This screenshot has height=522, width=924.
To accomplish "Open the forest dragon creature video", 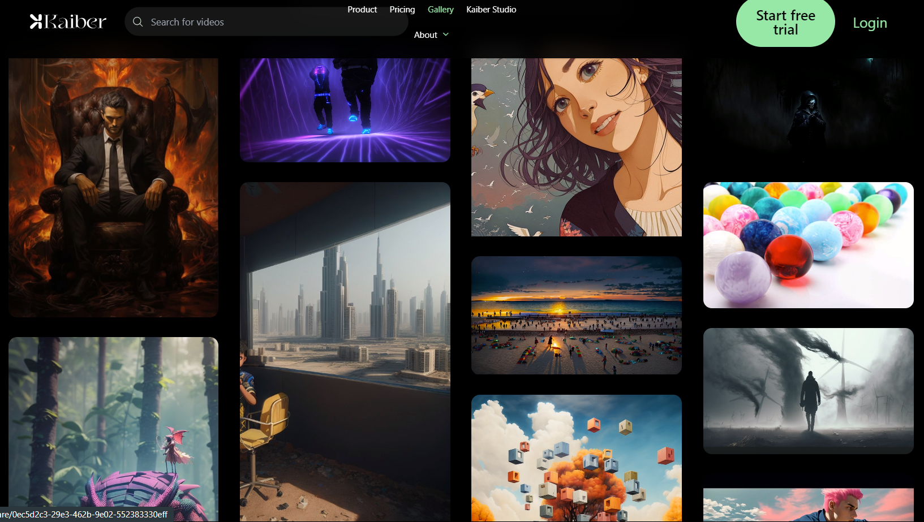I will [113, 429].
